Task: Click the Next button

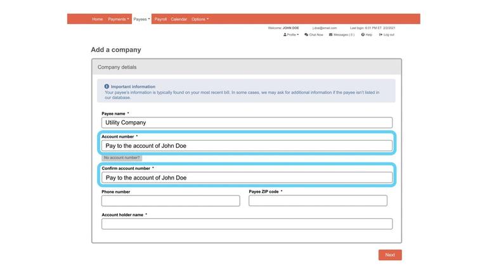Action: pos(390,255)
